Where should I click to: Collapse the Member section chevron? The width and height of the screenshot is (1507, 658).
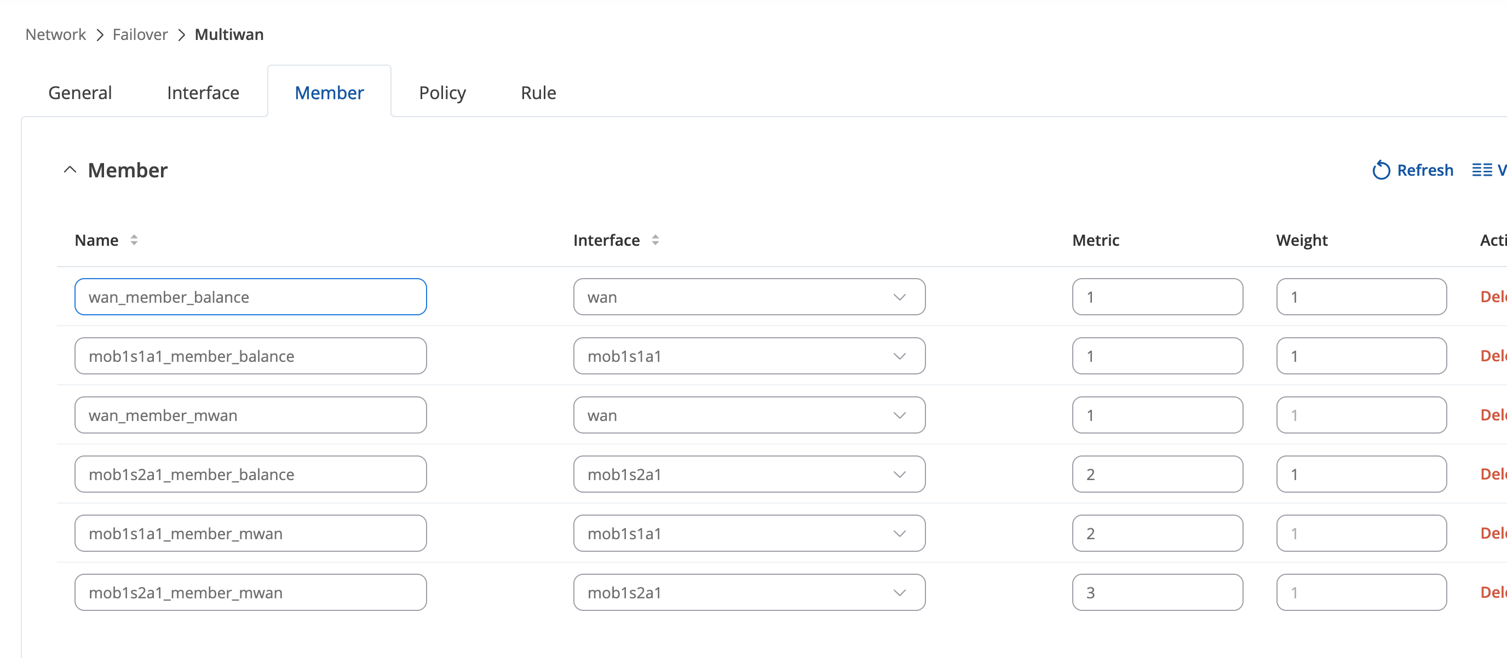coord(70,170)
